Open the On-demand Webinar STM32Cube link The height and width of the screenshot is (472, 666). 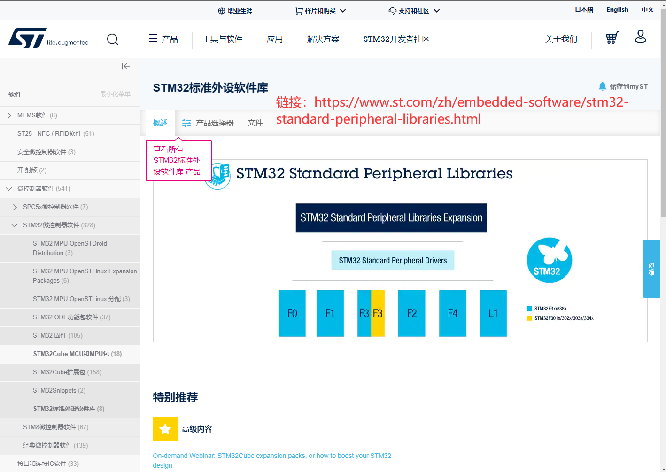[272, 461]
